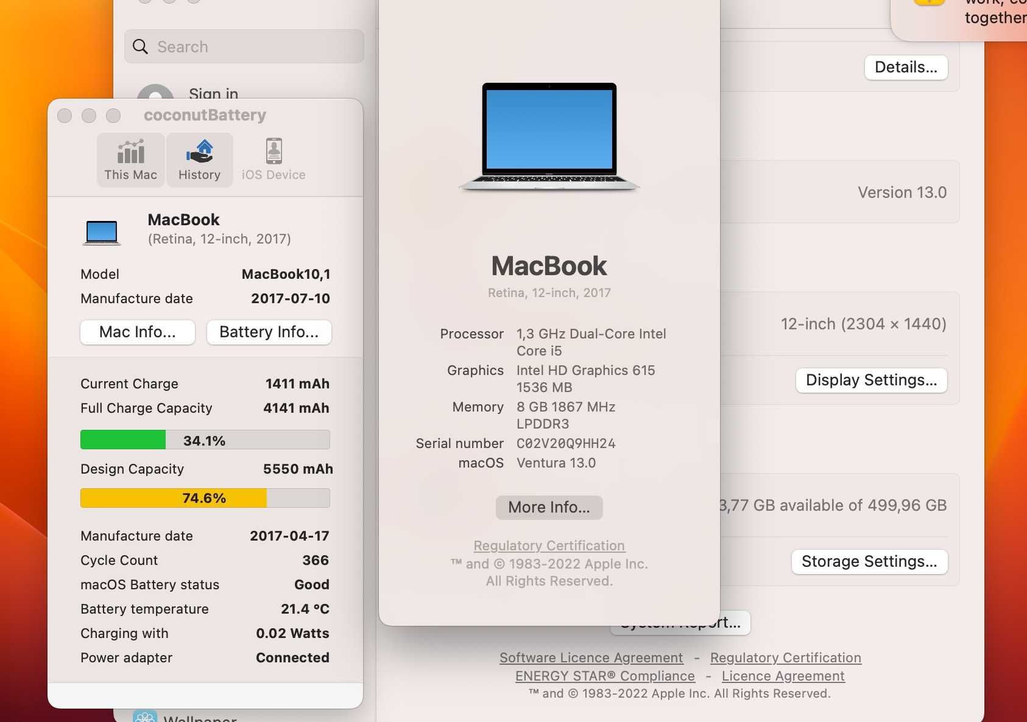Click the 12-inch (2304 × 1440) display text
Screen dimensions: 1027x722
[x=864, y=324]
